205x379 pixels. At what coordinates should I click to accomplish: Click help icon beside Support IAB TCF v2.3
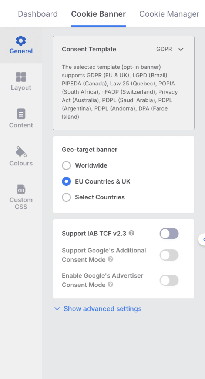pyautogui.click(x=131, y=233)
